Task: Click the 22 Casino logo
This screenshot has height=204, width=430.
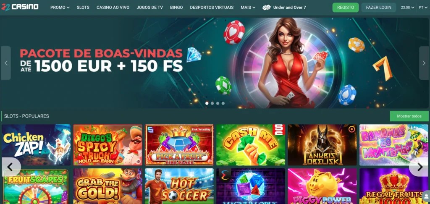Action: pyautogui.click(x=20, y=7)
